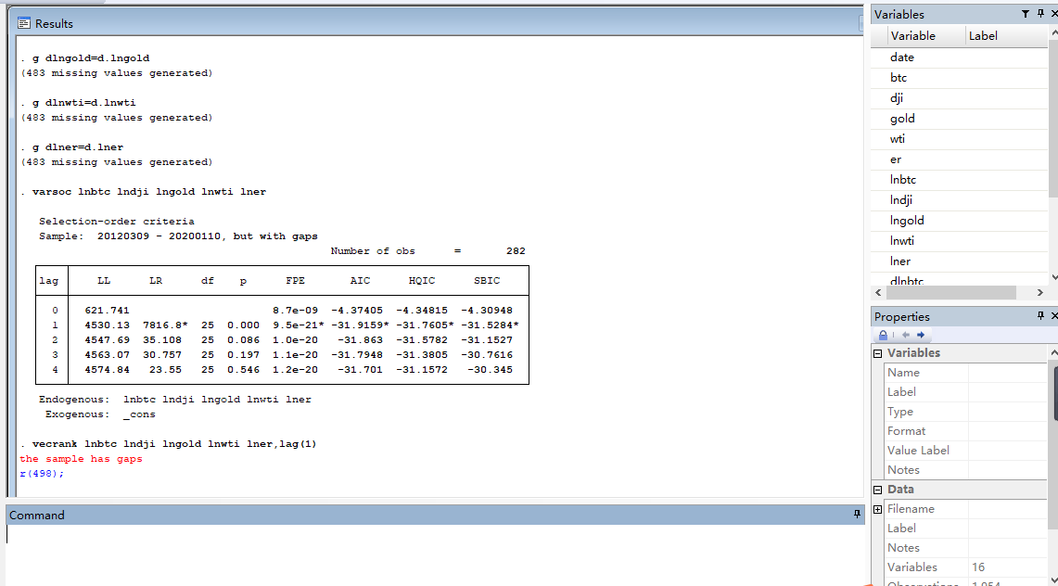The image size is (1058, 586).
Task: Click the 'g dlner=d.lner' command
Action: [78, 147]
